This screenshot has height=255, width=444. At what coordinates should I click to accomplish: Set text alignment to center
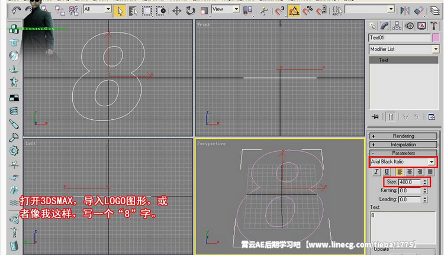[x=410, y=172]
